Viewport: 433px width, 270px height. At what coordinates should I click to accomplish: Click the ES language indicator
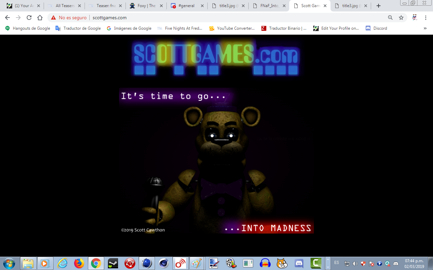[x=337, y=263]
